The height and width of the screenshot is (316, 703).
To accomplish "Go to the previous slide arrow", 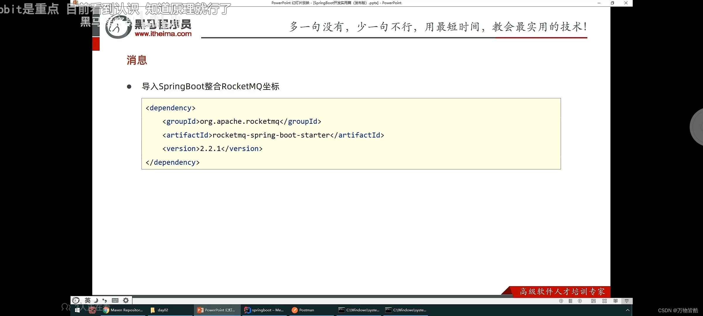I will (561, 301).
